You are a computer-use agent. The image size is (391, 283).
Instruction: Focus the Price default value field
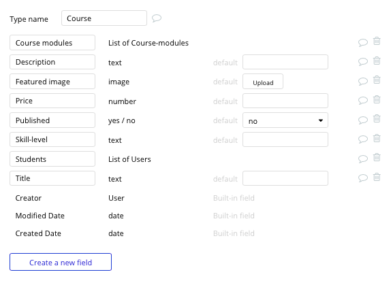coord(285,101)
